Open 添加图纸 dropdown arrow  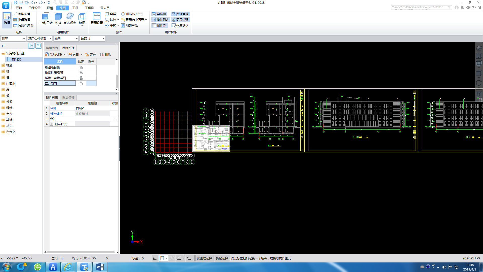tap(64, 55)
